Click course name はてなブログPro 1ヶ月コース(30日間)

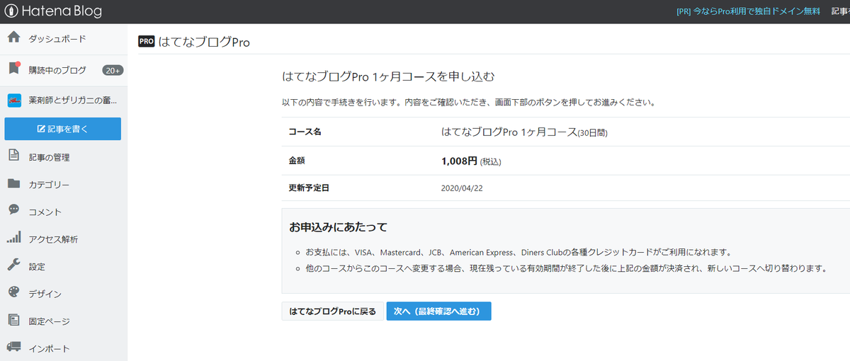click(524, 132)
